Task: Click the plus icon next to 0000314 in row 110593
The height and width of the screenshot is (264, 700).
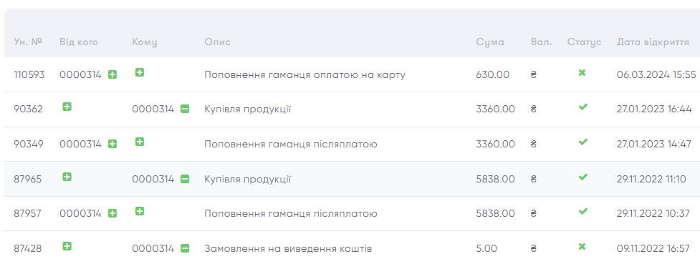Action: (x=112, y=75)
